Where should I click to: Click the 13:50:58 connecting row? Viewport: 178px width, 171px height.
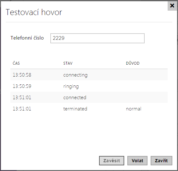pos(89,75)
